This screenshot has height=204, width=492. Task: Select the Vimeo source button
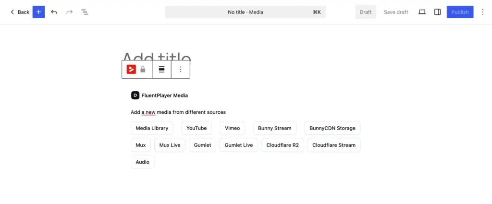[232, 128]
